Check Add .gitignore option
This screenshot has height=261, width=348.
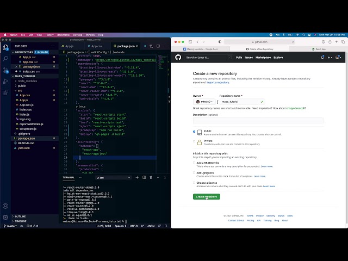[194, 173]
